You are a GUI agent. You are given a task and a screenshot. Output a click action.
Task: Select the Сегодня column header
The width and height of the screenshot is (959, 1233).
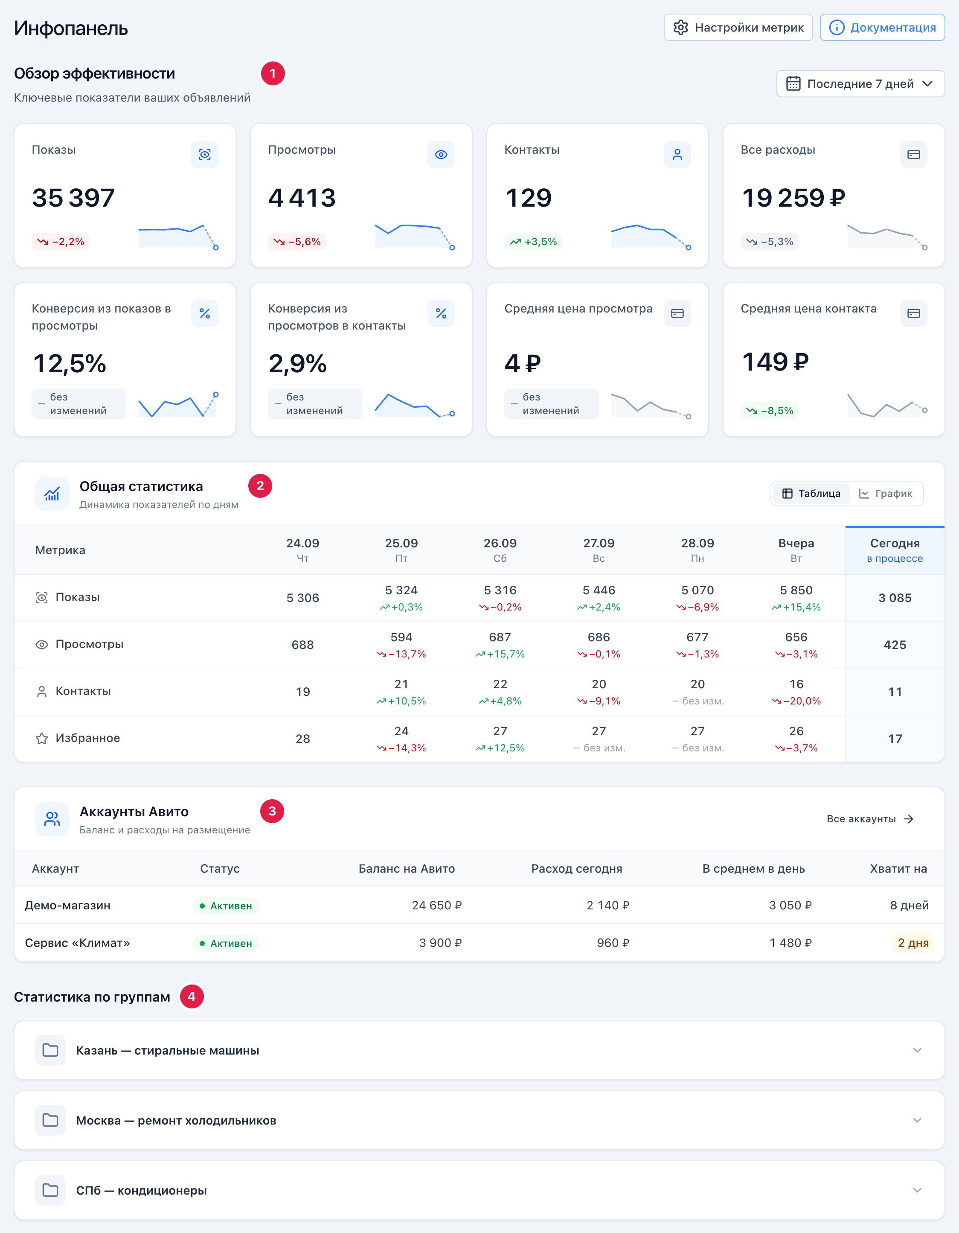click(x=895, y=550)
